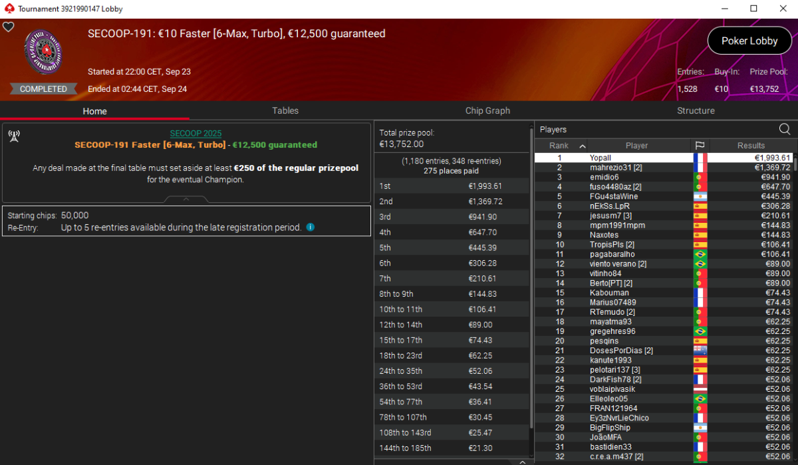Click the PokerStars spade icon in title bar
The image size is (798, 465).
(x=9, y=9)
